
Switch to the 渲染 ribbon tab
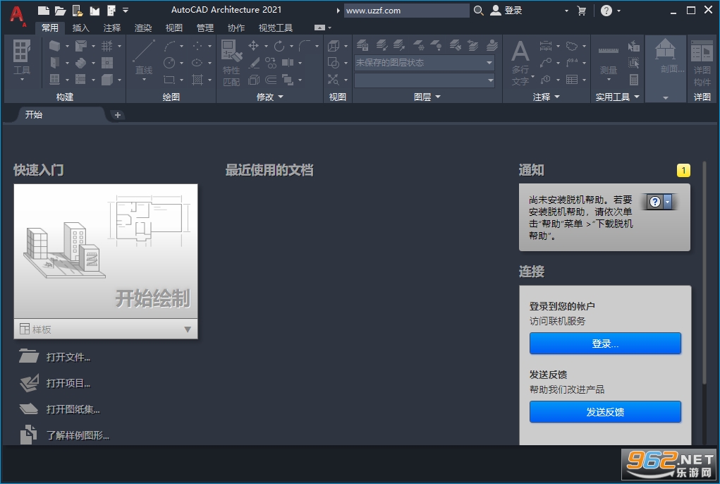143,28
